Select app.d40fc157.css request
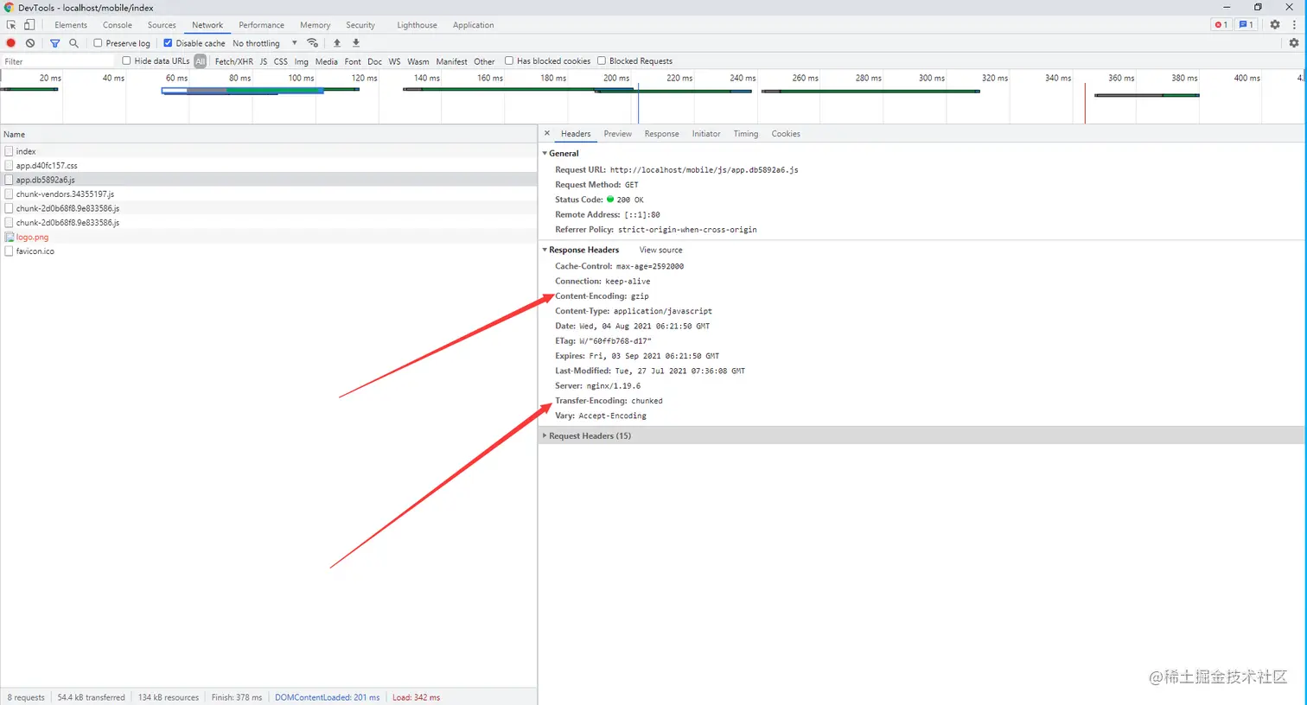 point(269,165)
